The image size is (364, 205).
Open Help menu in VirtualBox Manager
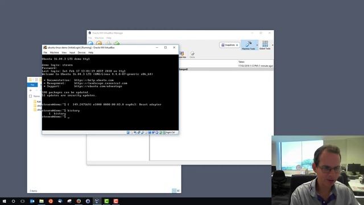point(109,38)
